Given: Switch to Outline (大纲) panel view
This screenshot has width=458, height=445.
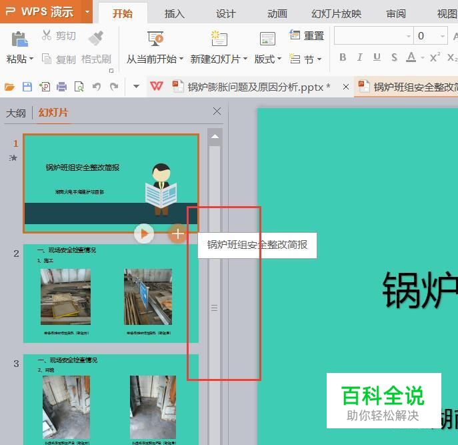Looking at the screenshot, I should tap(16, 113).
